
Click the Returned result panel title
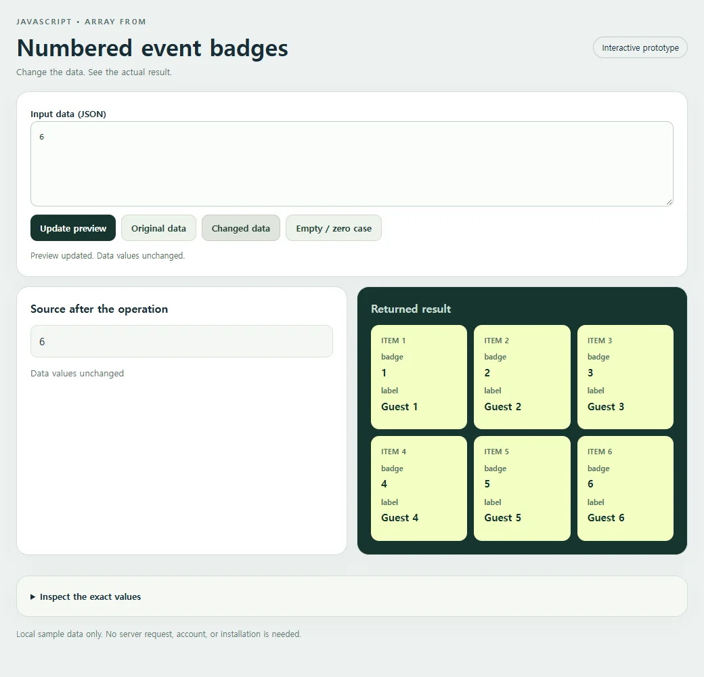point(411,309)
